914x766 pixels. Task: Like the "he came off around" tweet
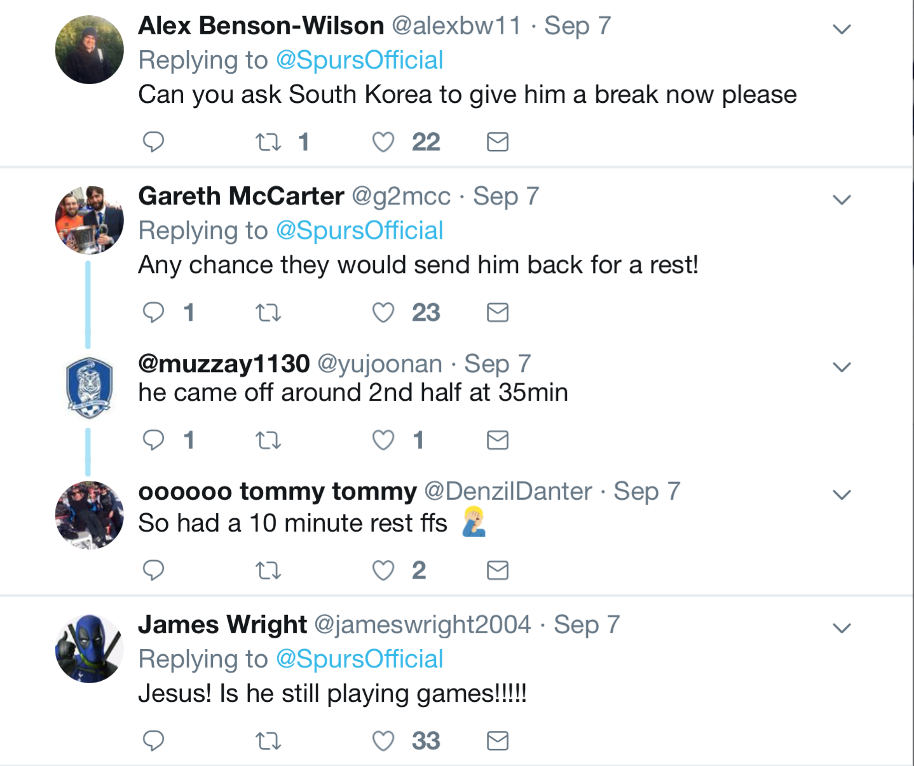click(383, 440)
